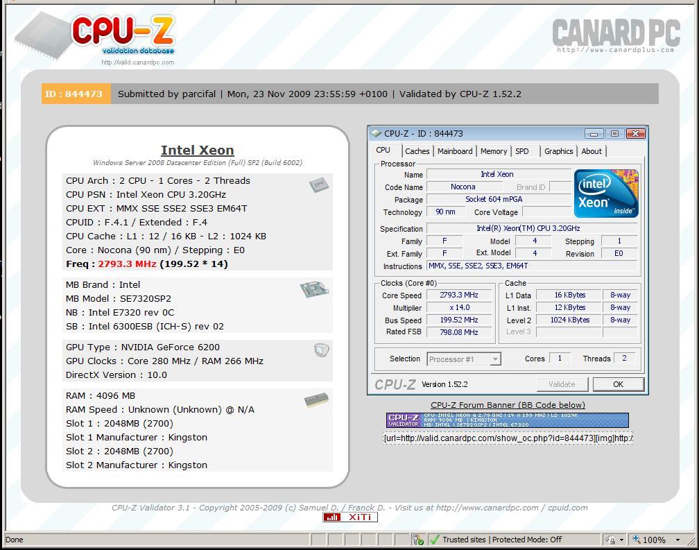Click 'Trusted sites | Protected Mode: Off' text
This screenshot has height=550, width=699.
point(502,540)
